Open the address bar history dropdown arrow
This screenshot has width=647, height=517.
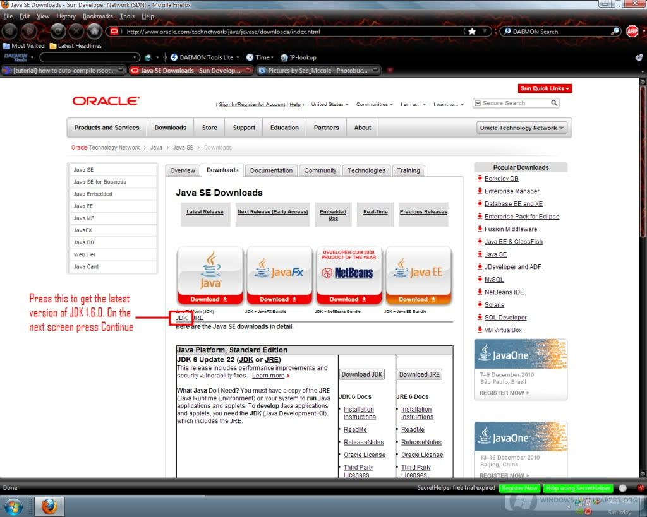coord(485,32)
